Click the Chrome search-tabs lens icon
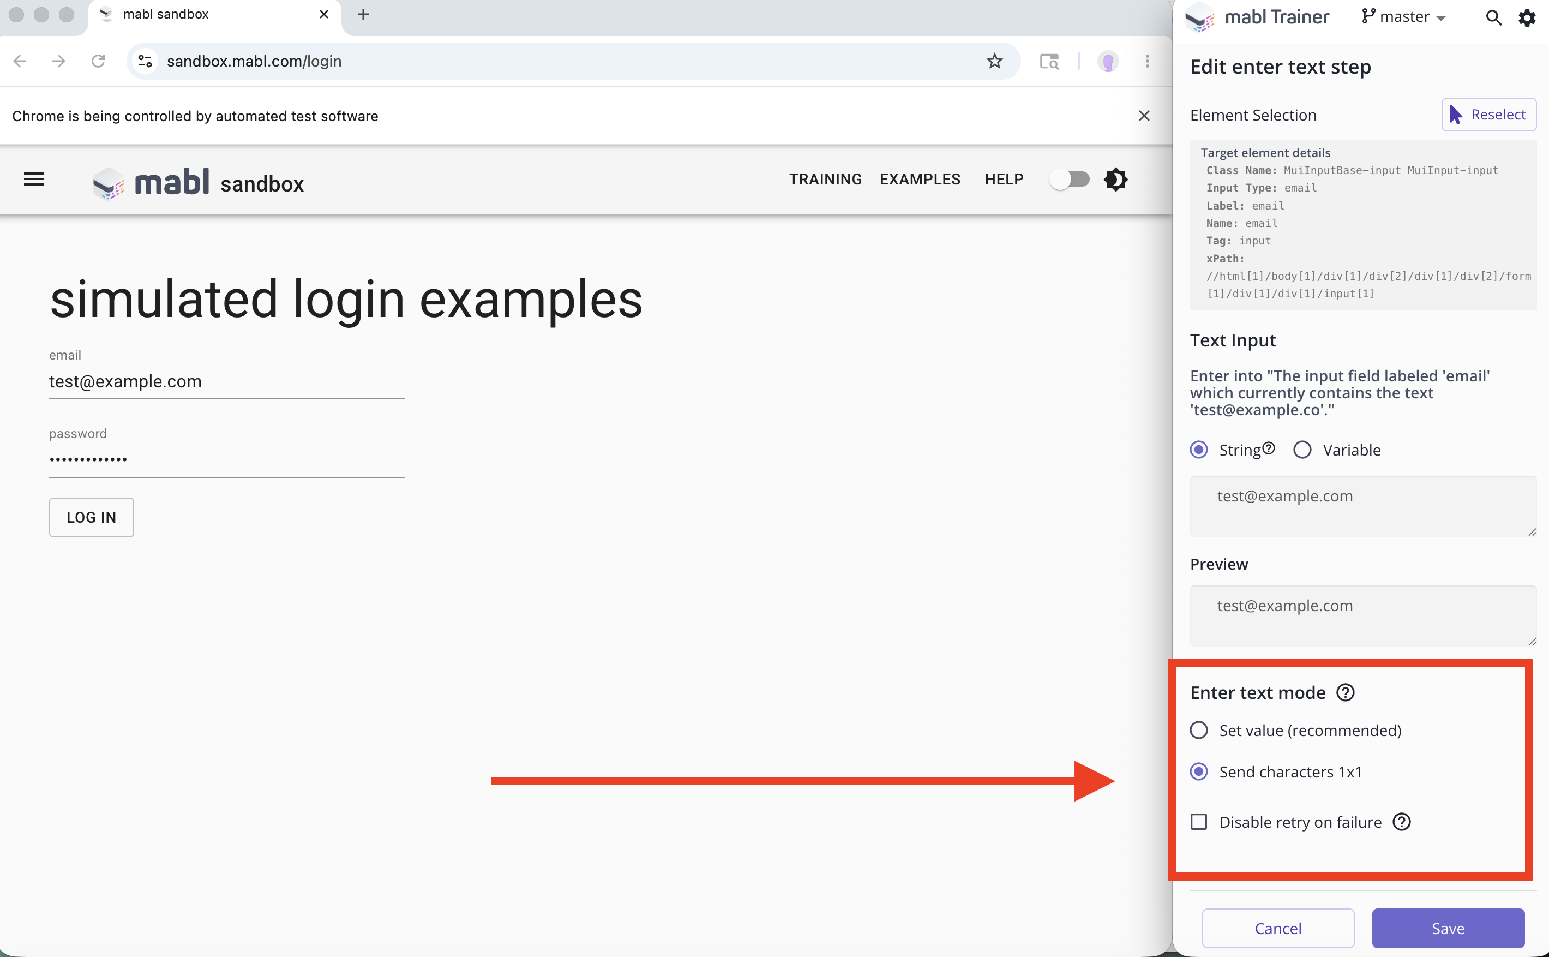Viewport: 1549px width, 957px height. click(1049, 62)
